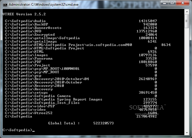This screenshot has width=192, height=138.
Task: Click the Softpedia_Test_files size value 299774
Action: point(150,103)
